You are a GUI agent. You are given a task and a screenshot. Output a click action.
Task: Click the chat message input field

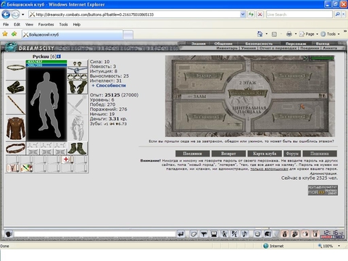point(94,234)
